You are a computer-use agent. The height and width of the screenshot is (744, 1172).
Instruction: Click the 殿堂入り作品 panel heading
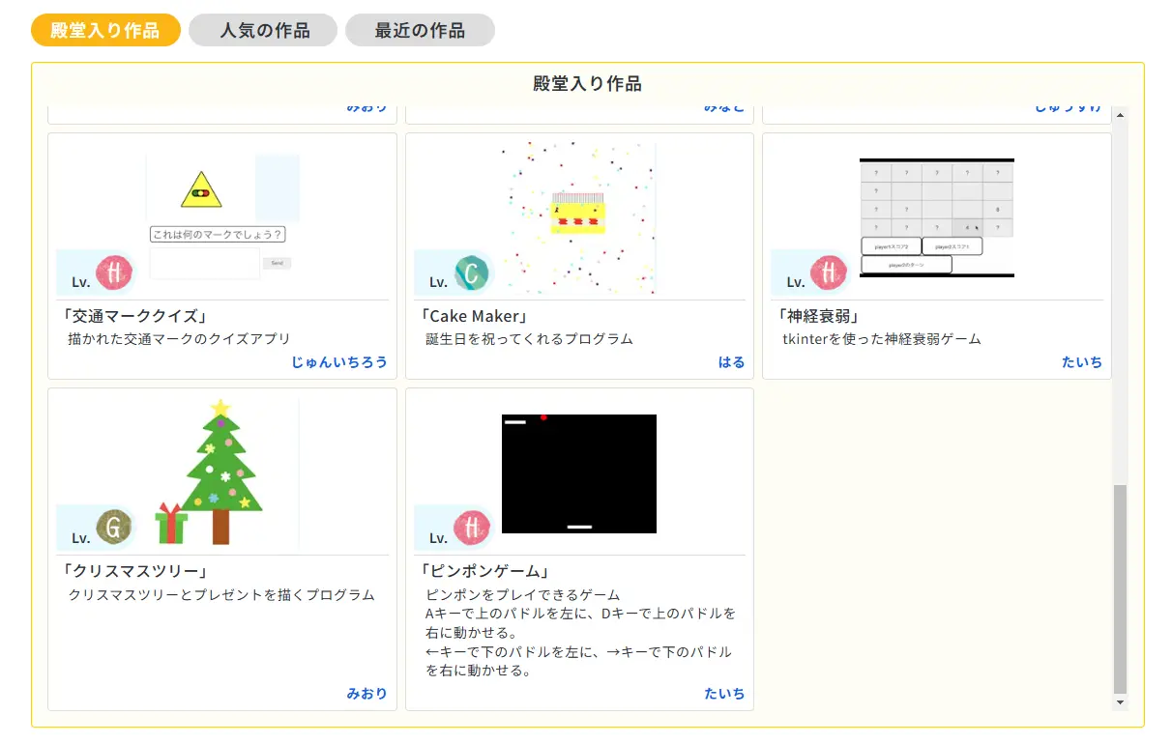pos(587,84)
